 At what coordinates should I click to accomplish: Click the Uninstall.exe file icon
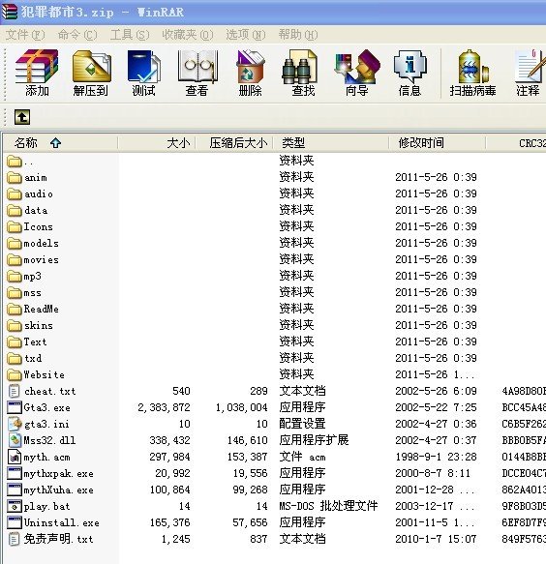tap(15, 522)
